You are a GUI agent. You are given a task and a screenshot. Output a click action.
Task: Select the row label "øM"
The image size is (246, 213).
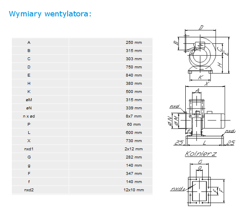click(29, 100)
